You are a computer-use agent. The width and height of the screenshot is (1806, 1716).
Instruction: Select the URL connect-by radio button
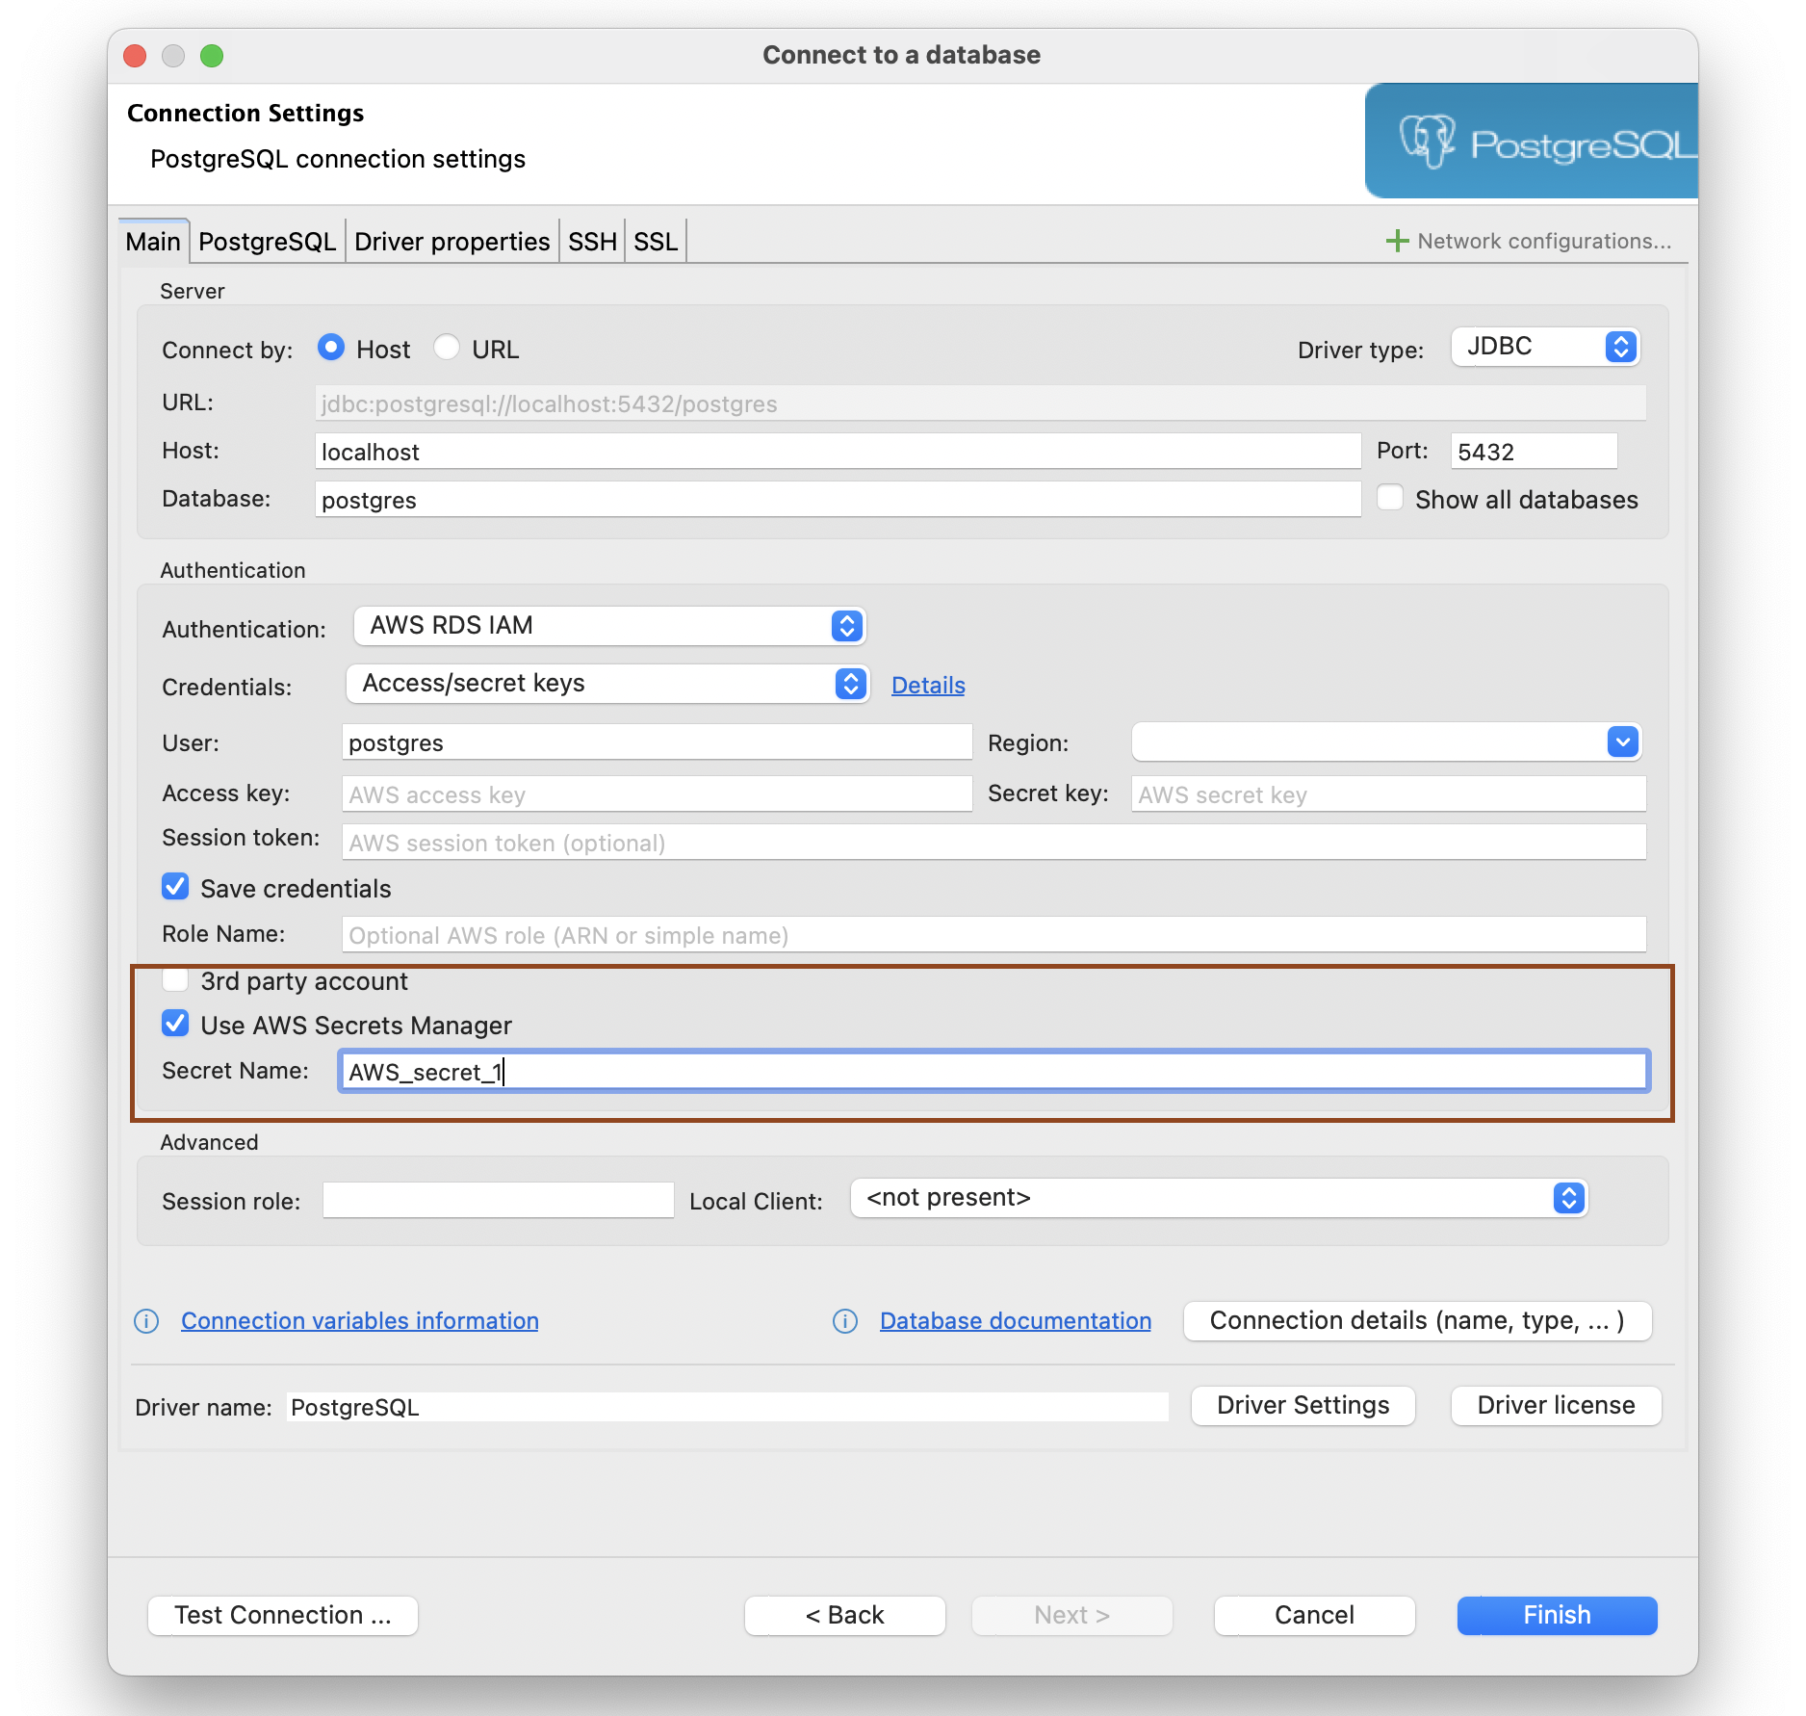(447, 348)
